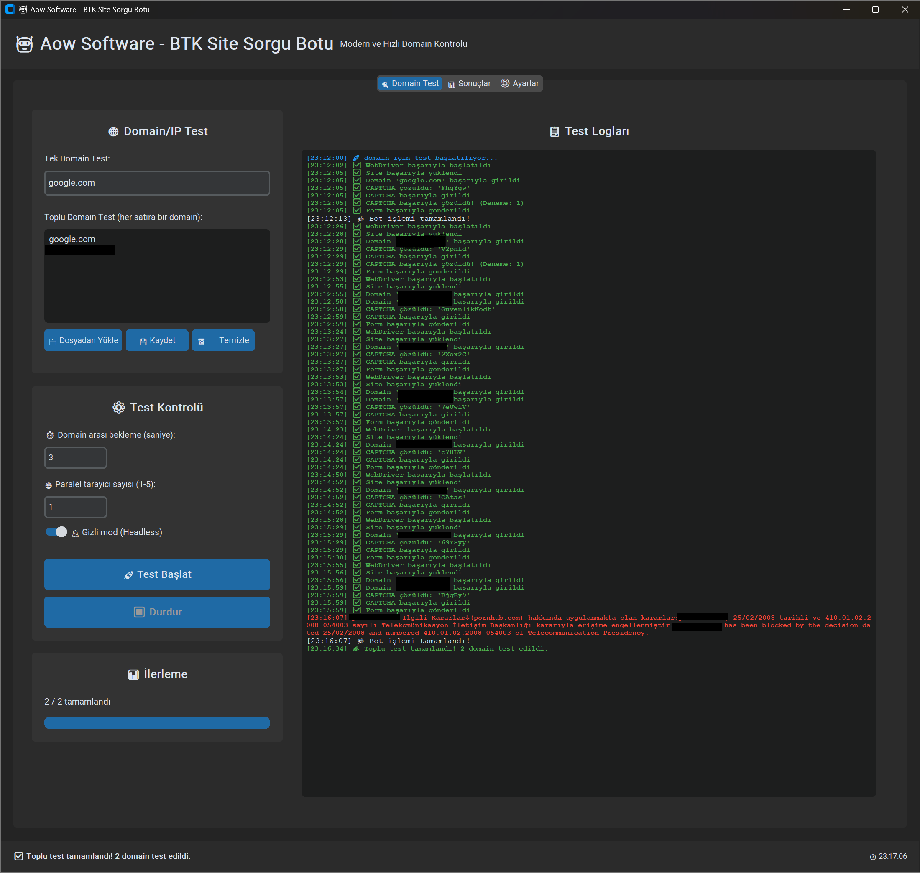Click the robot logo icon in the header
Screen dimensions: 920x873
(x=24, y=44)
